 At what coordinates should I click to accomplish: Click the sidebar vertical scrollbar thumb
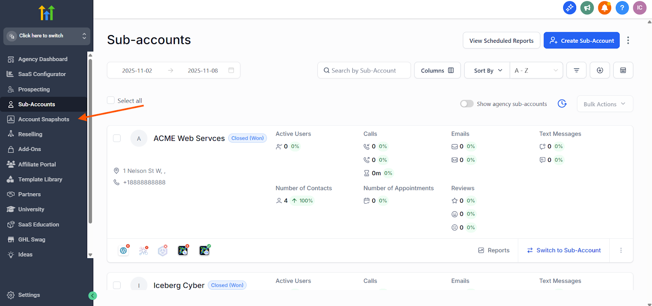pyautogui.click(x=90, y=141)
